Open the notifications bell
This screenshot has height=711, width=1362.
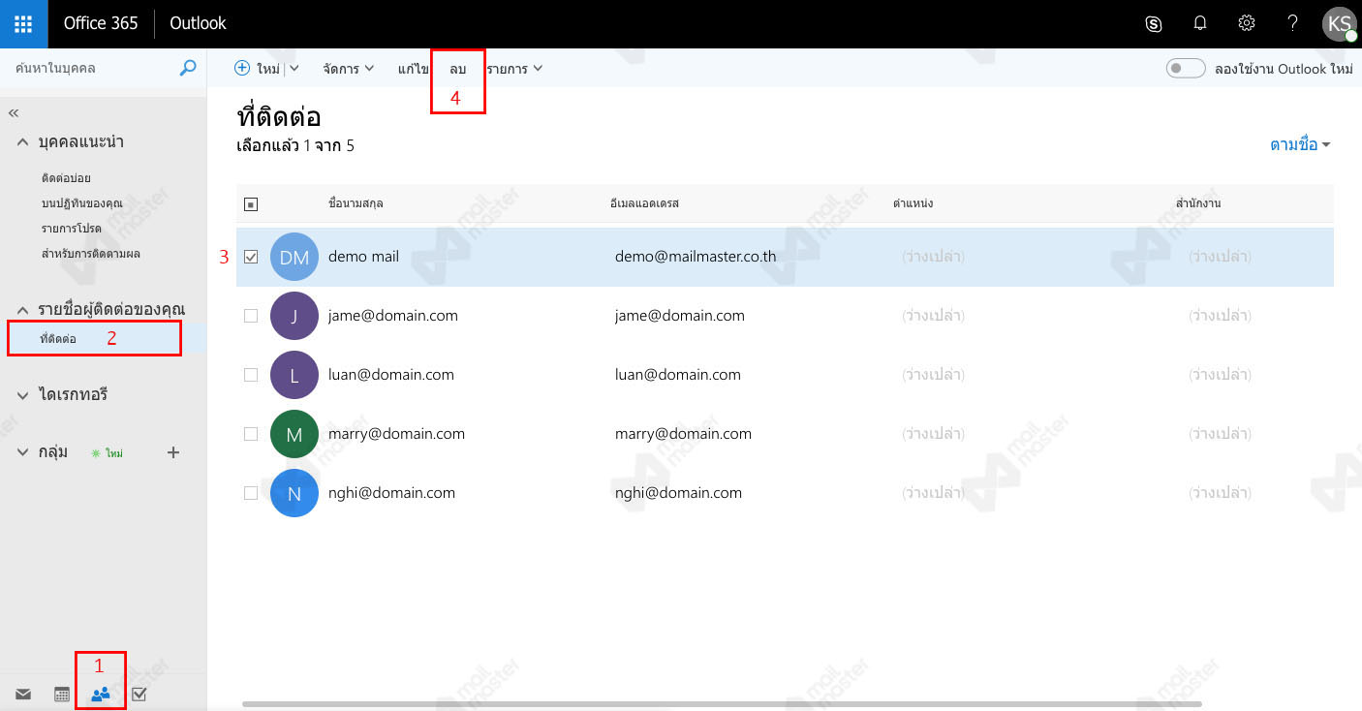(x=1200, y=24)
